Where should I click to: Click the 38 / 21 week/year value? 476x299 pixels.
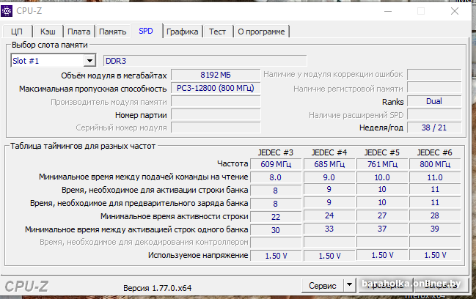pyautogui.click(x=434, y=128)
